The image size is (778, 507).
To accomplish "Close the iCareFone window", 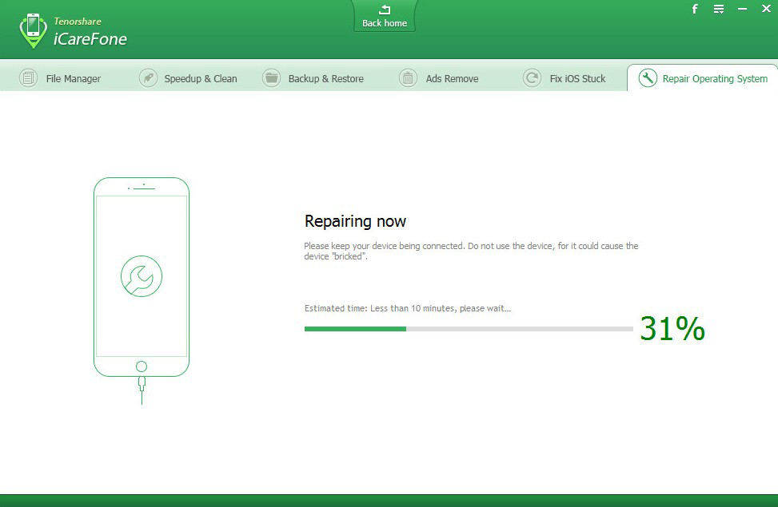I will (x=766, y=9).
